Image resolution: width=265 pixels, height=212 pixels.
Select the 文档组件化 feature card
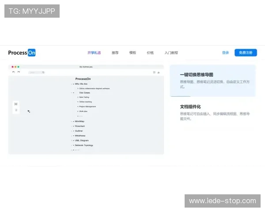pyautogui.click(x=212, y=113)
